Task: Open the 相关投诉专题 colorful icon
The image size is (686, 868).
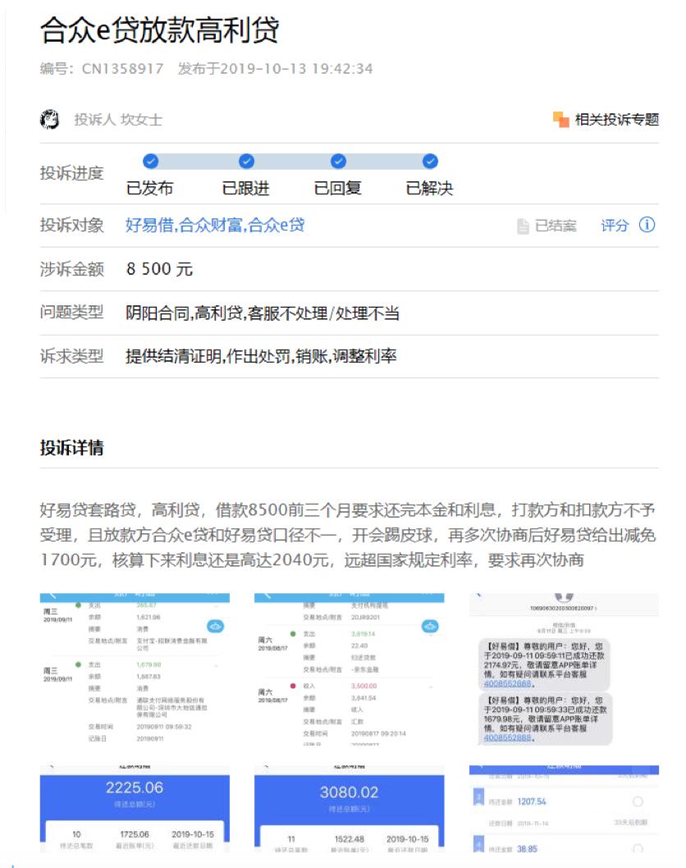Action: (x=562, y=120)
